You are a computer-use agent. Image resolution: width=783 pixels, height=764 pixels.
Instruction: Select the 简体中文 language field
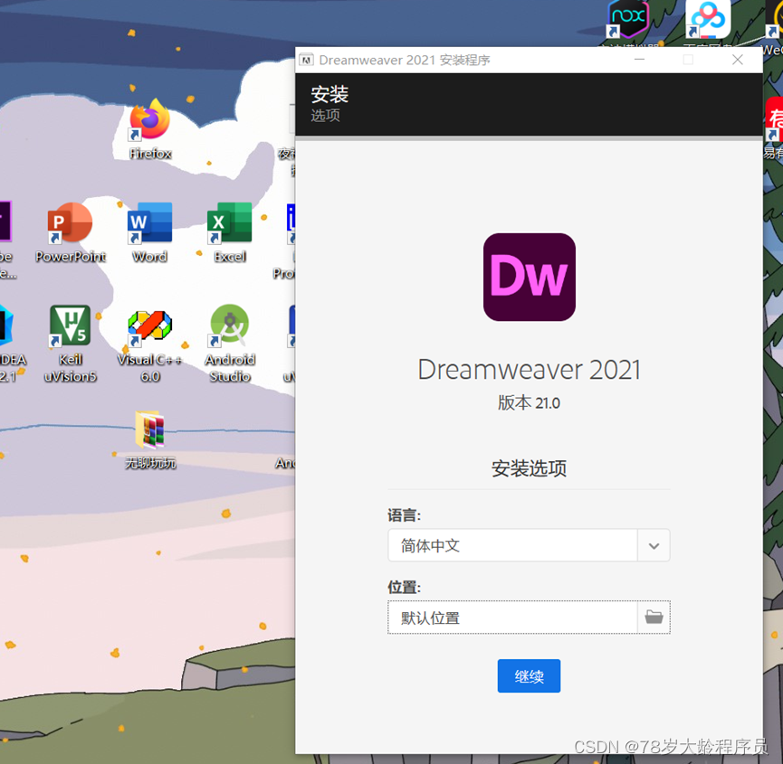(x=512, y=545)
